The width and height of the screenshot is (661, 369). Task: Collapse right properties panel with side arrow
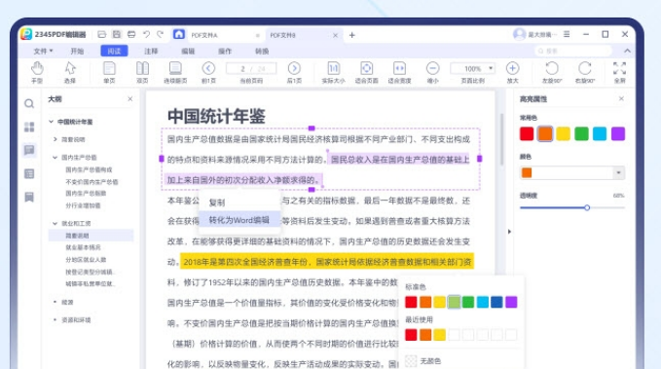pos(509,232)
